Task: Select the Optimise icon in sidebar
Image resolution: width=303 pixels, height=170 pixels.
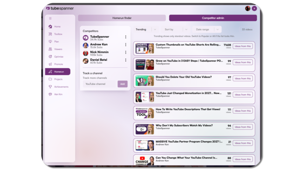Action: [50, 57]
